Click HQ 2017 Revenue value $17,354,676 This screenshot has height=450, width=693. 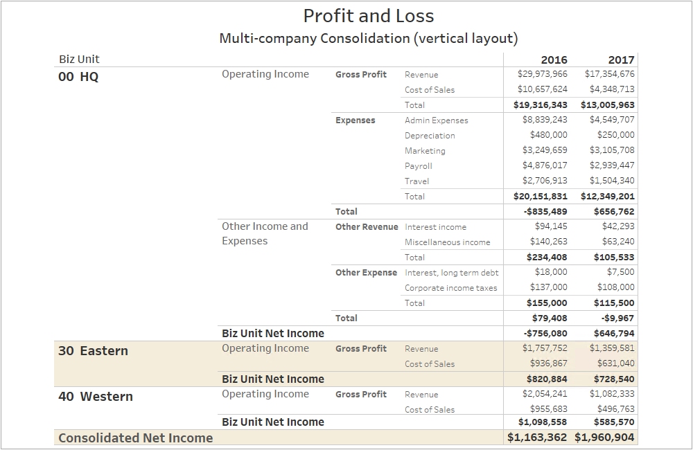609,74
